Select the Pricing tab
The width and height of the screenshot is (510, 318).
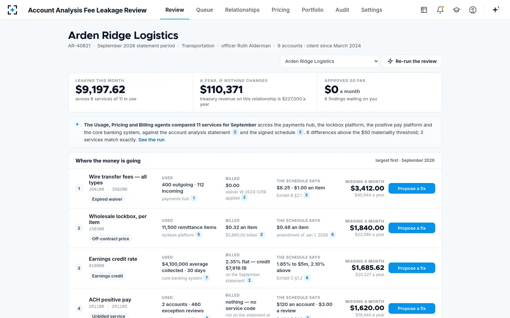coord(280,10)
